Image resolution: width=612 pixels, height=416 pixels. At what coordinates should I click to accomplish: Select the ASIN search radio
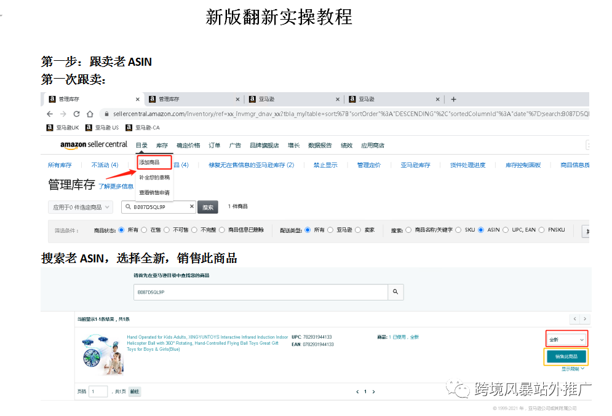point(481,230)
